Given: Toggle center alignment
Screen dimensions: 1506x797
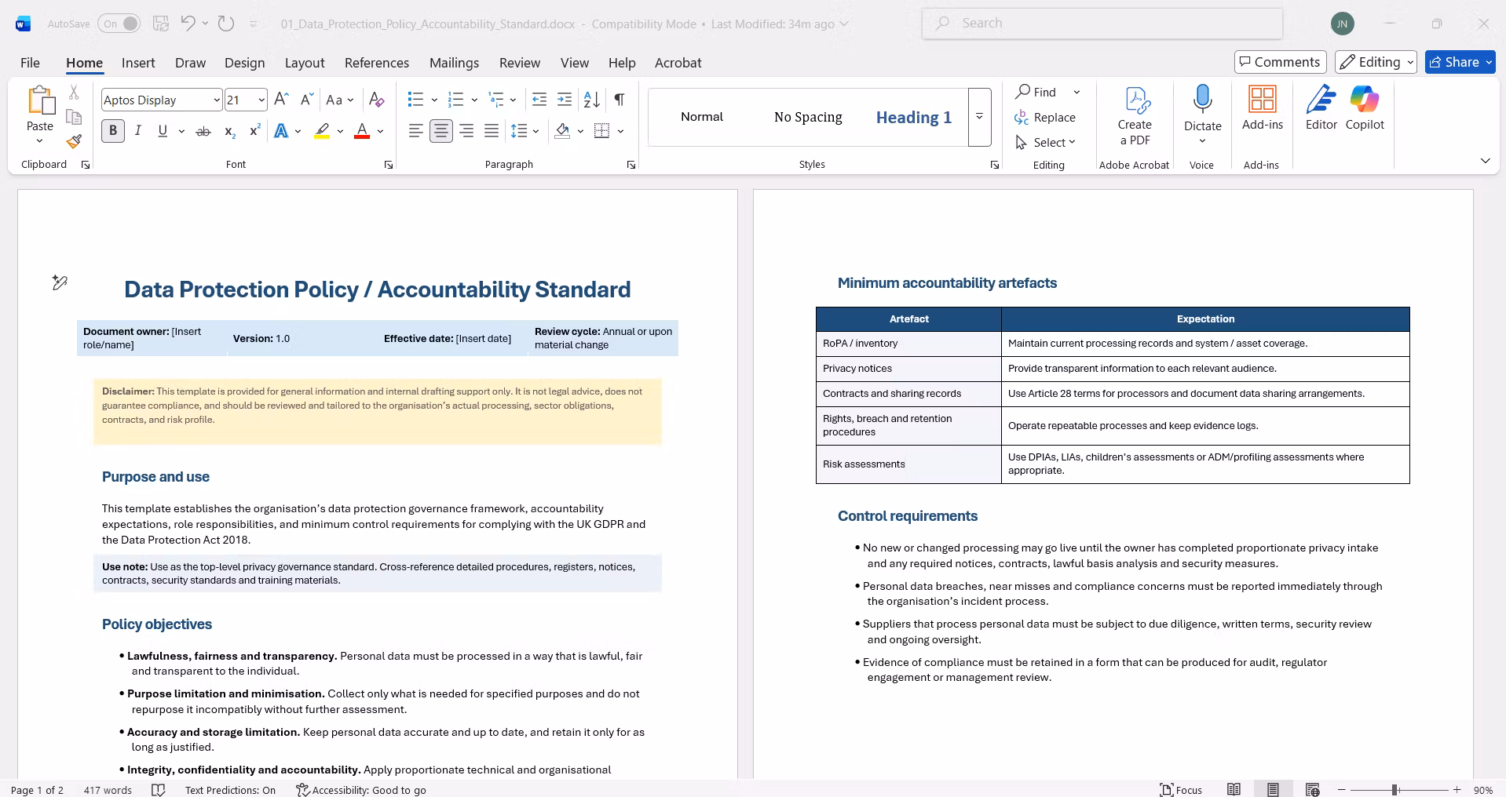Looking at the screenshot, I should (x=441, y=131).
